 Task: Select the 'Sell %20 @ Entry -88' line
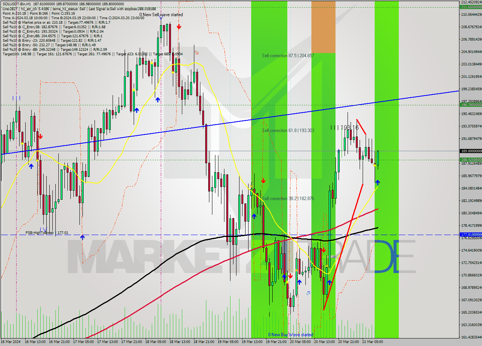(x=55, y=50)
